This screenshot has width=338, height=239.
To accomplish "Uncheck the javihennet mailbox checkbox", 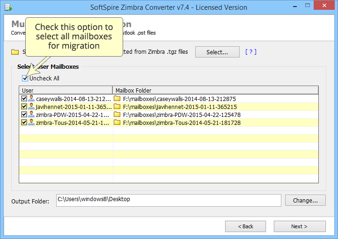I will 24,107.
